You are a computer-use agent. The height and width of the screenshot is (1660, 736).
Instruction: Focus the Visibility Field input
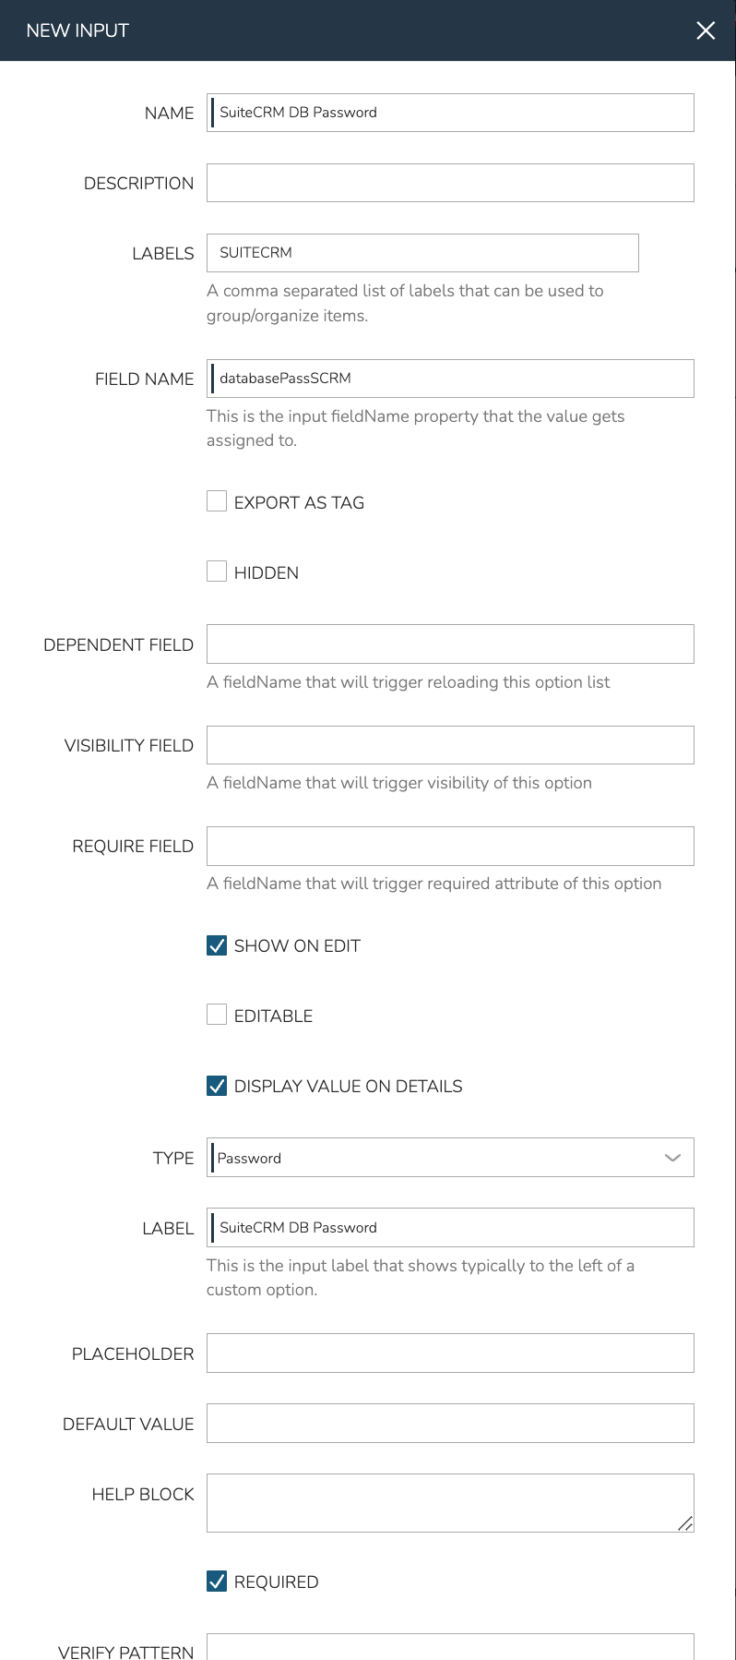[x=450, y=745]
